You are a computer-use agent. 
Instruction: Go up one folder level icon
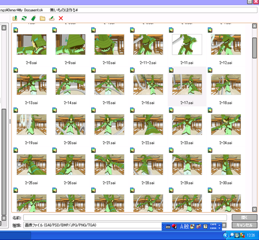(15, 18)
